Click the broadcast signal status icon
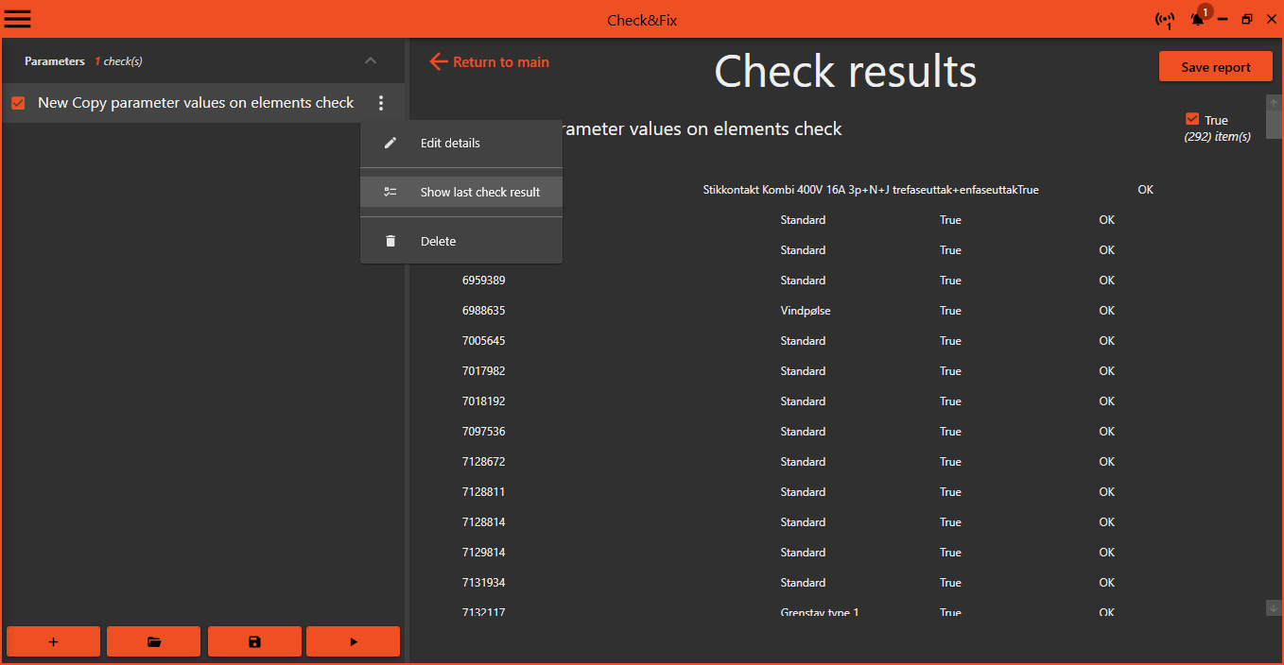The image size is (1284, 665). tap(1165, 20)
